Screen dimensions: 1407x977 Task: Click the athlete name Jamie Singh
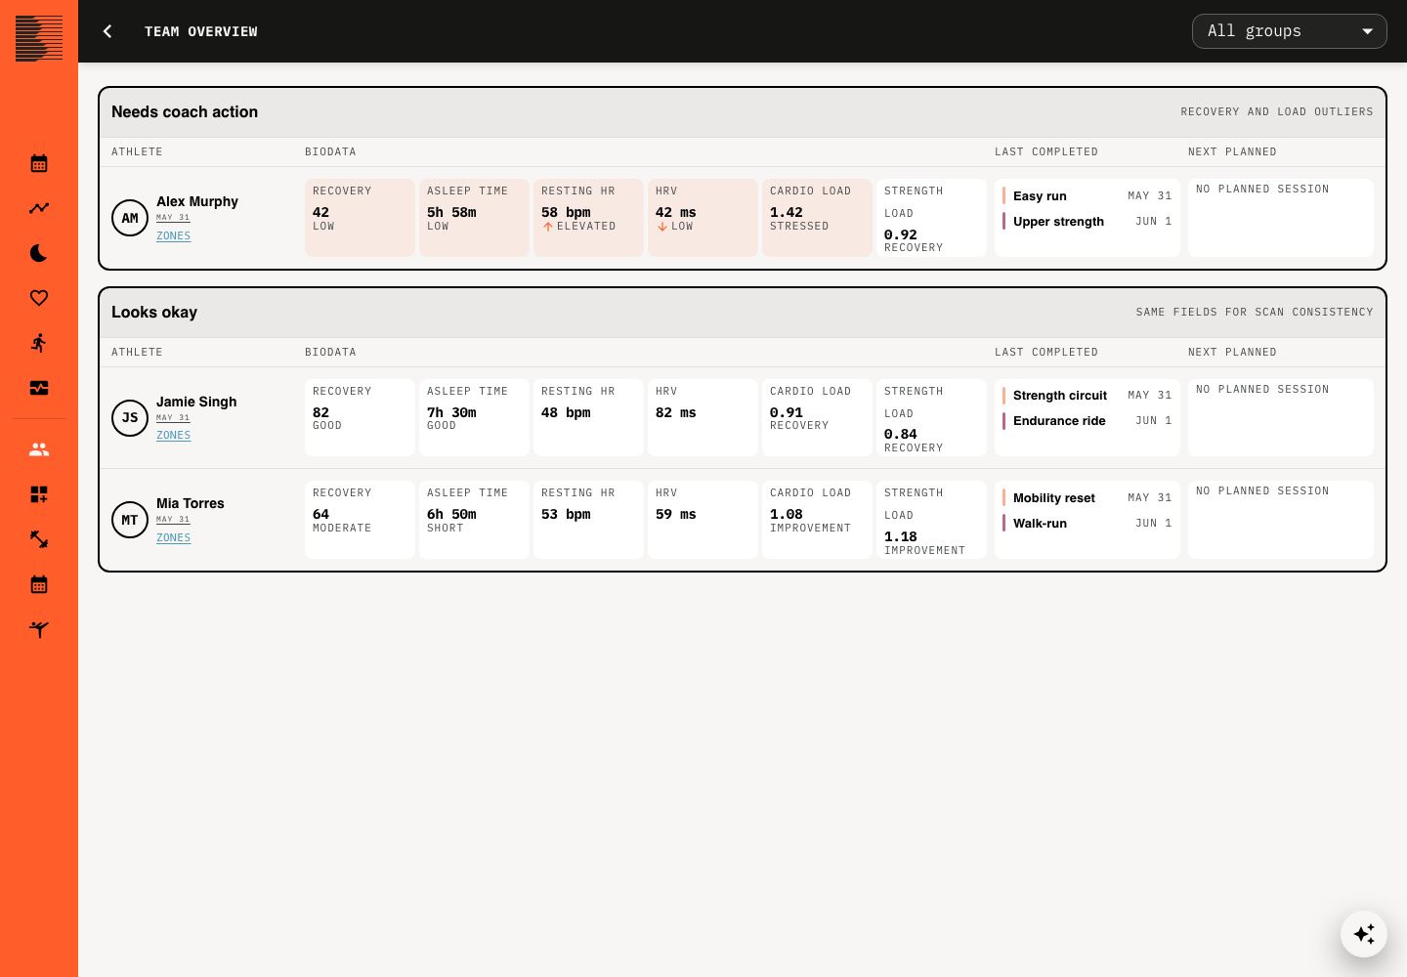pyautogui.click(x=196, y=402)
